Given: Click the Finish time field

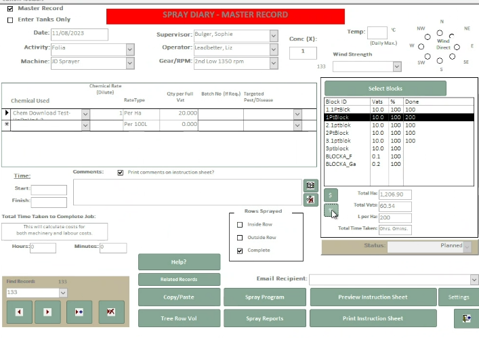Looking at the screenshot, I should click(x=49, y=202).
